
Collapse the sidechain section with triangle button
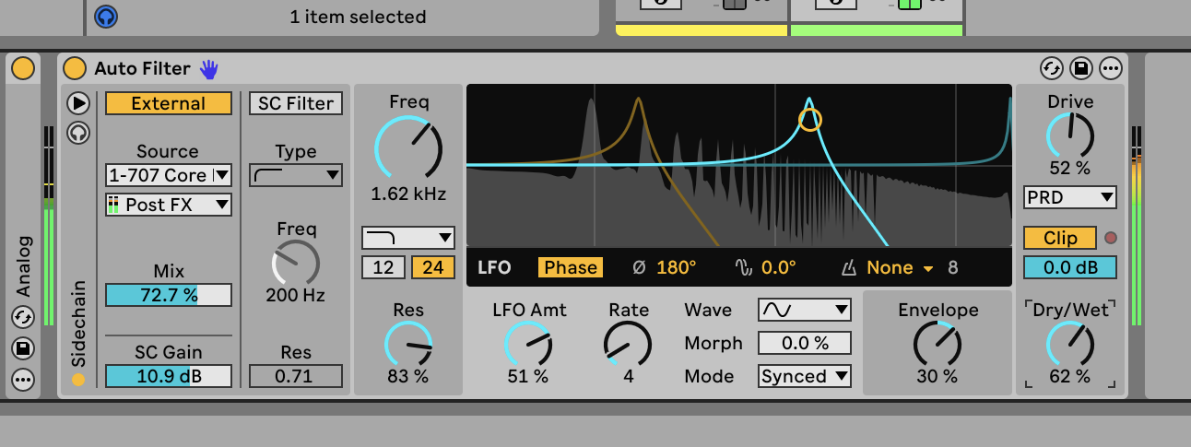78,103
